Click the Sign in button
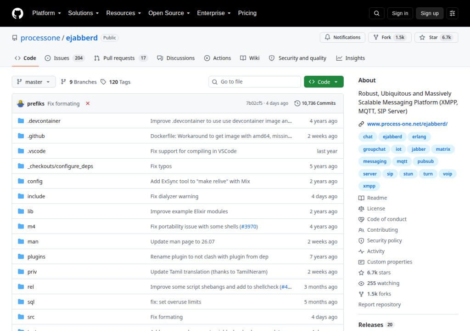The image size is (470, 331). [x=400, y=13]
